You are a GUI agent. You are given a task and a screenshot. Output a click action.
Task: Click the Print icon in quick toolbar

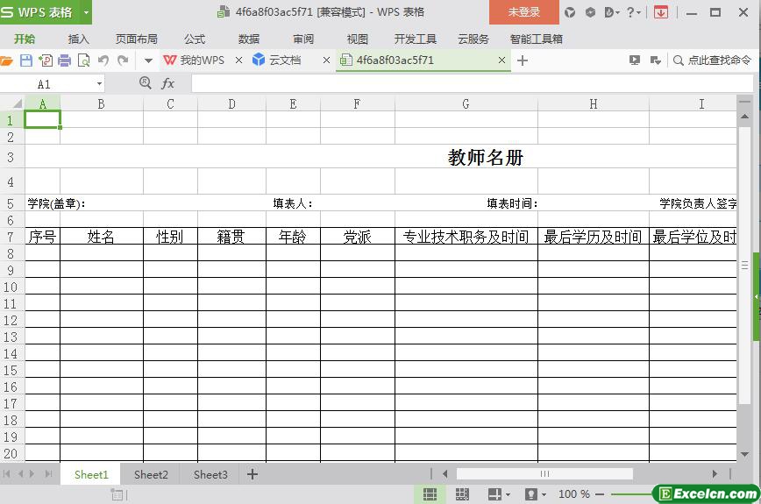[64, 60]
